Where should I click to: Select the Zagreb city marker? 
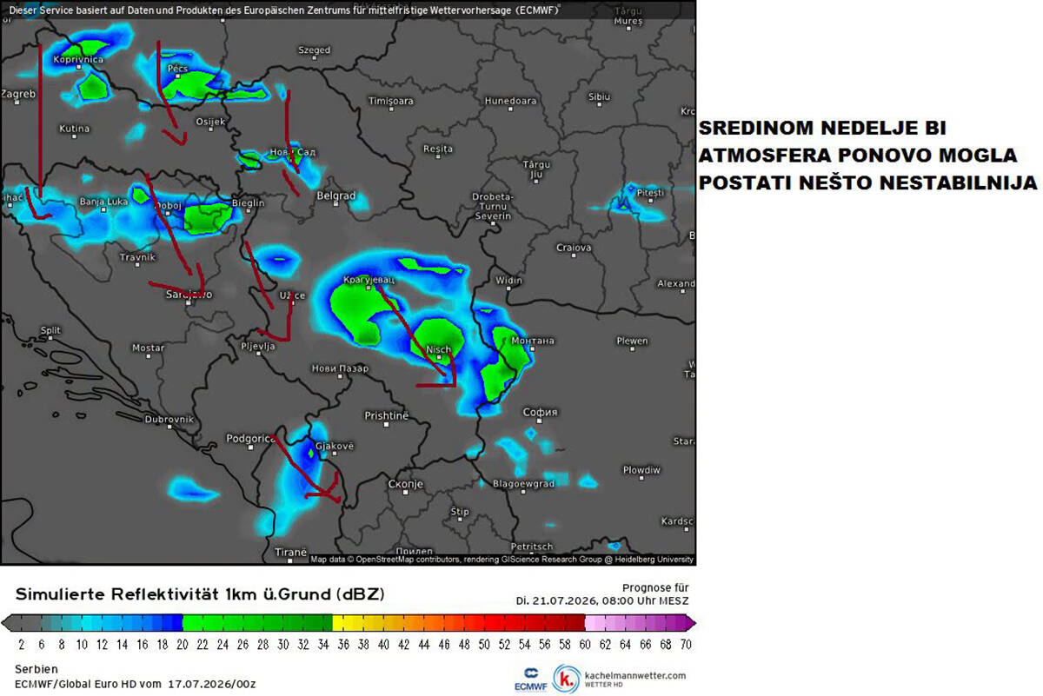click(17, 104)
